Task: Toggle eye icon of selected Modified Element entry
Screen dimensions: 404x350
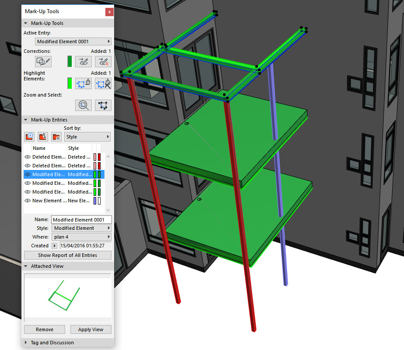Action: pos(27,174)
